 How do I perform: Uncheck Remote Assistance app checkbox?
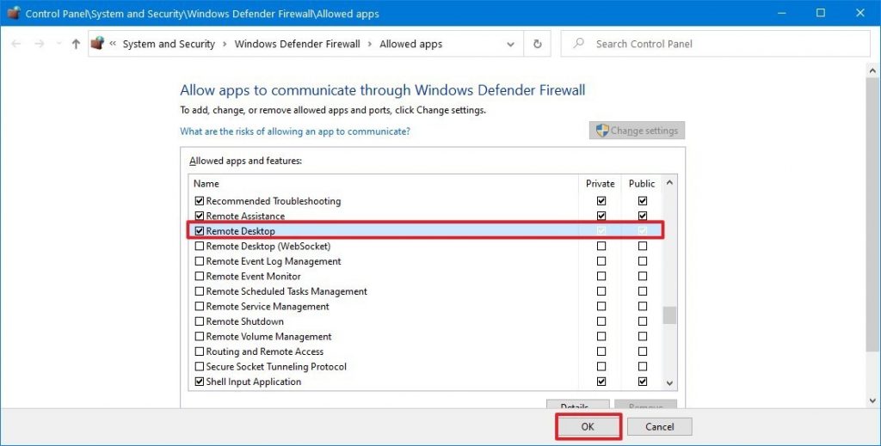(200, 217)
